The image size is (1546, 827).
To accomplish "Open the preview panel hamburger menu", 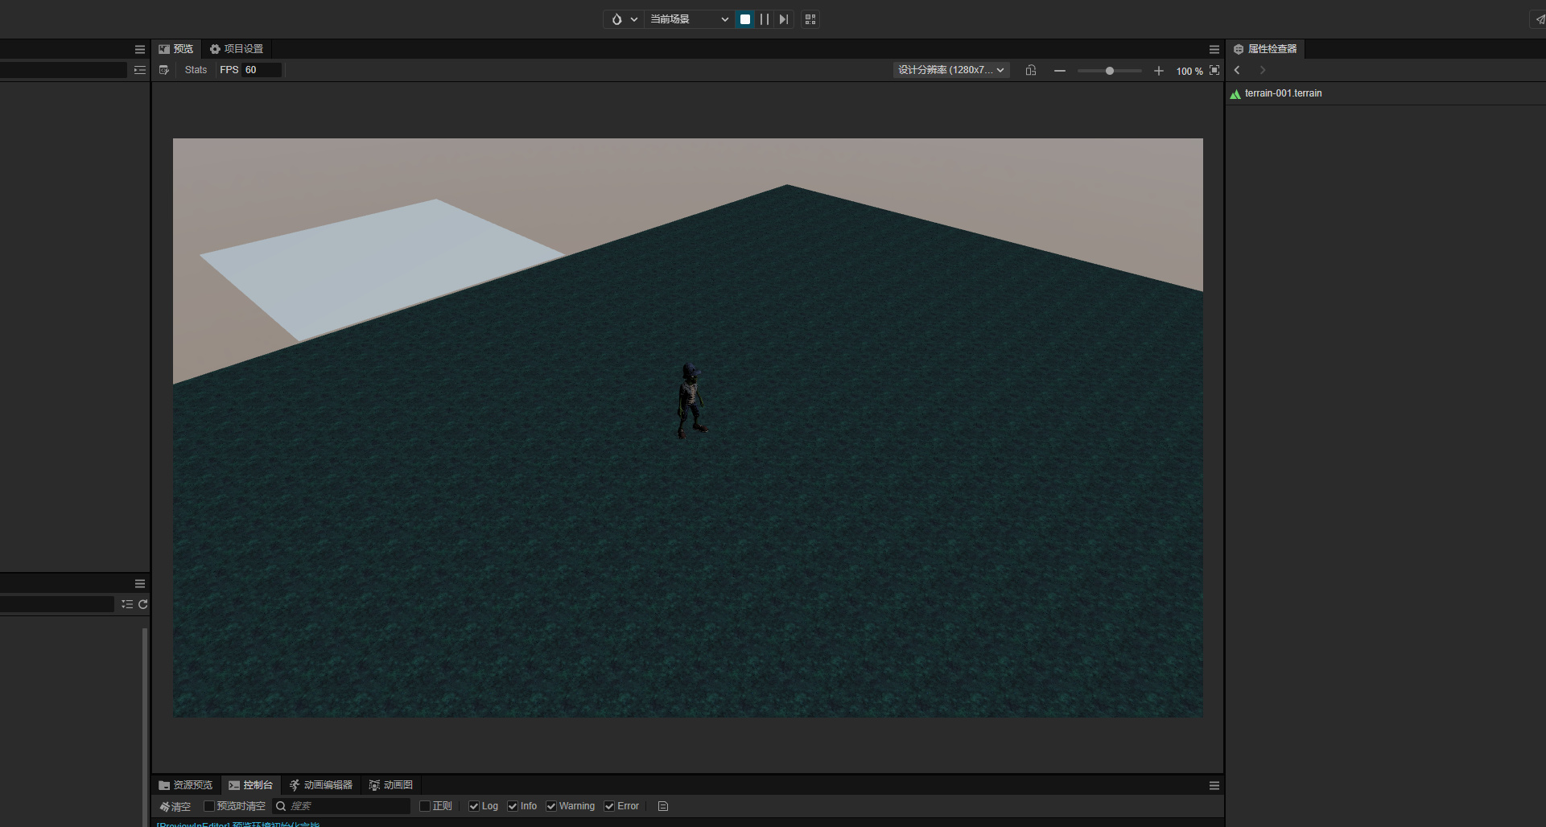I will tap(1214, 49).
